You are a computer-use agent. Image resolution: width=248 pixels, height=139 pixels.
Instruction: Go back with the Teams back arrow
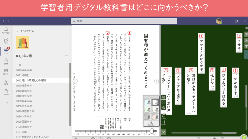(x=3, y=21)
